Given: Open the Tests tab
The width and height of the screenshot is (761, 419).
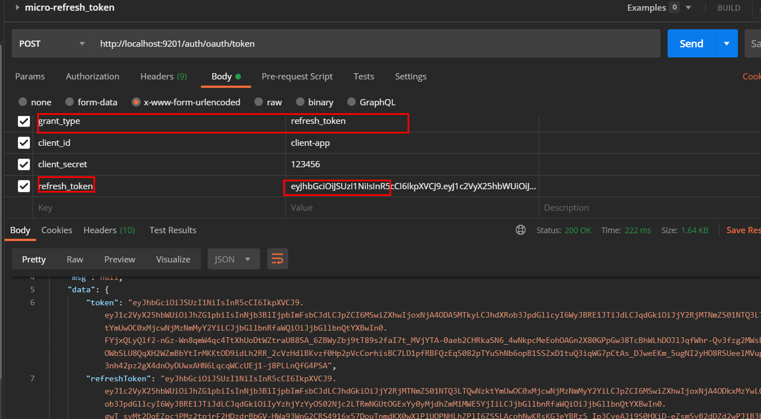Looking at the screenshot, I should click(x=364, y=76).
